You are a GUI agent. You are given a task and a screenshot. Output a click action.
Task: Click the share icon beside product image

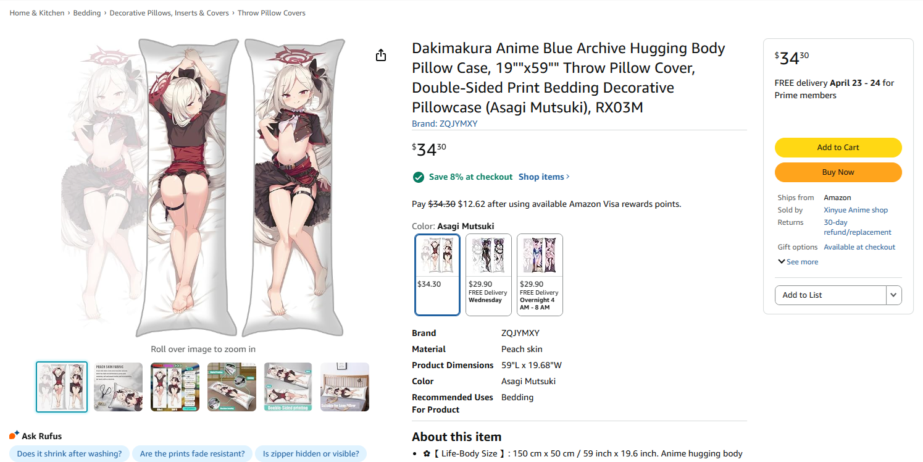coord(381,55)
